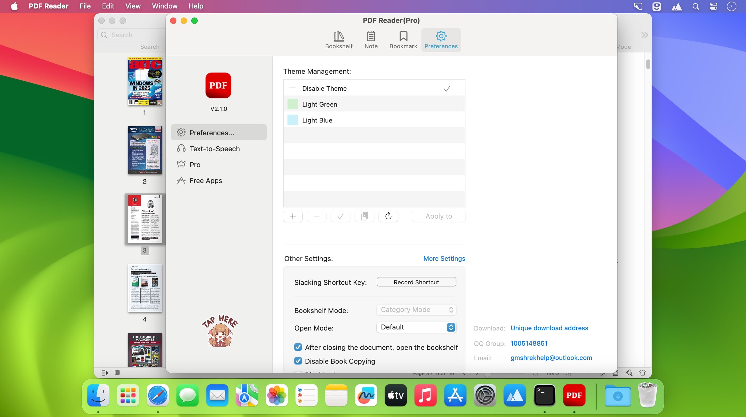Click the book icon in the bottom bar
746x417 pixels.
click(117, 373)
